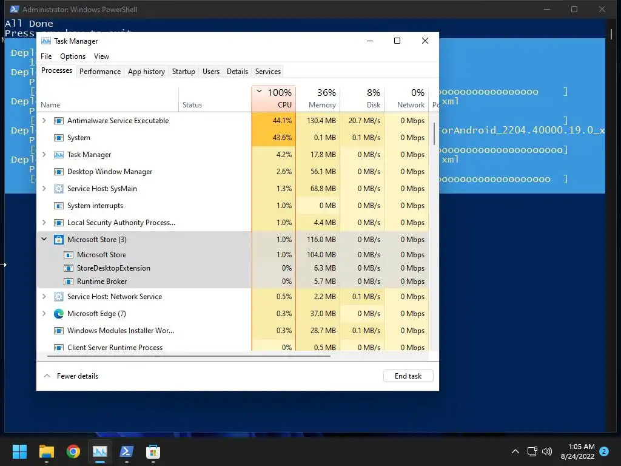621x466 pixels.
Task: Expand the Microsoft Edge (7) group
Action: point(44,314)
